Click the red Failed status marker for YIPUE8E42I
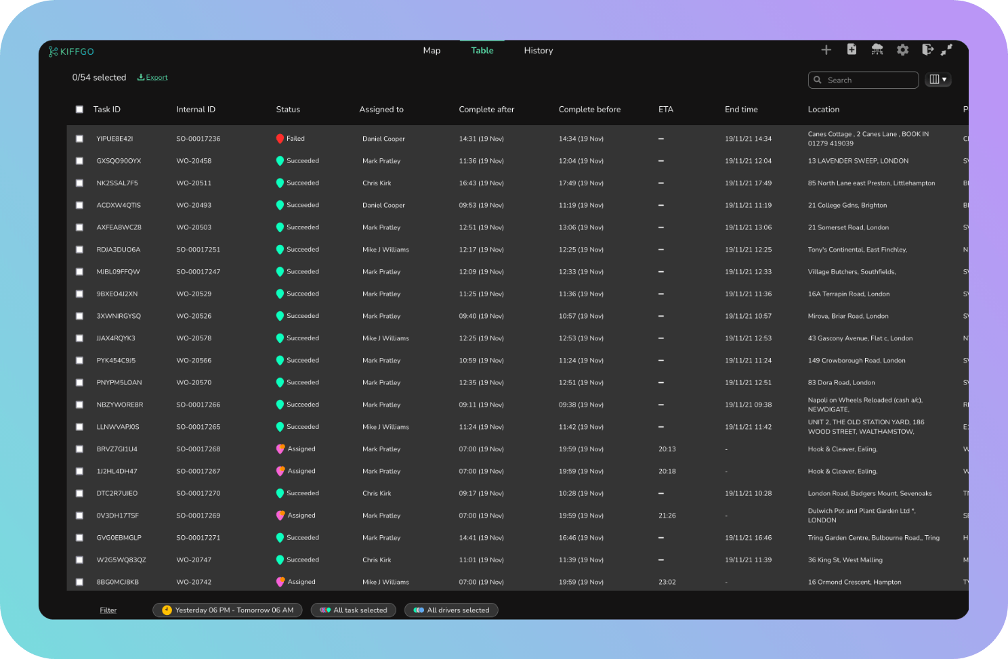 point(280,139)
